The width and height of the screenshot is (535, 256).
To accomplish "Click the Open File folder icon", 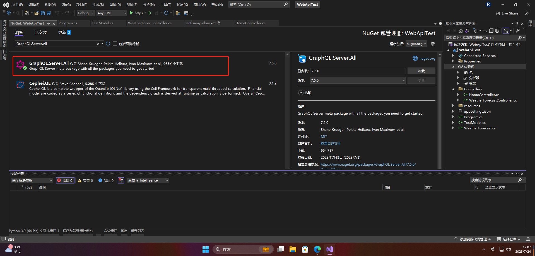I will pos(37,13).
